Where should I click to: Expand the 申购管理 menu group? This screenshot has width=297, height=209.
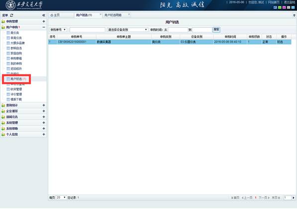pyautogui.click(x=44, y=21)
